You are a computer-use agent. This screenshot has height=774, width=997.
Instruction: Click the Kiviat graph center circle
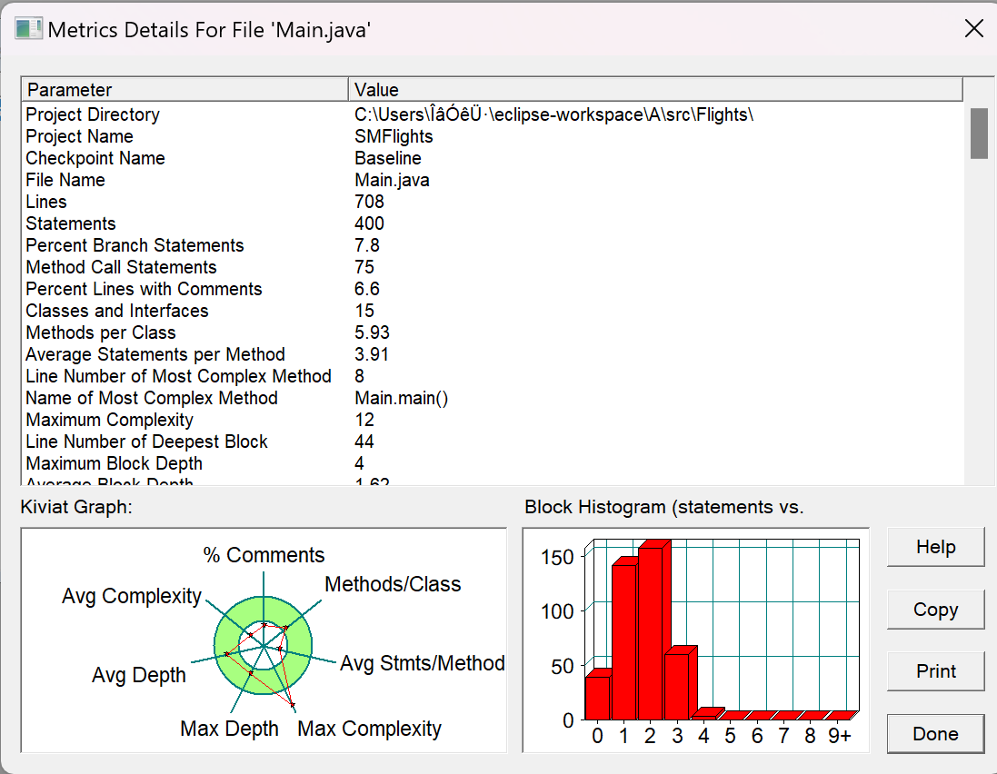click(264, 646)
